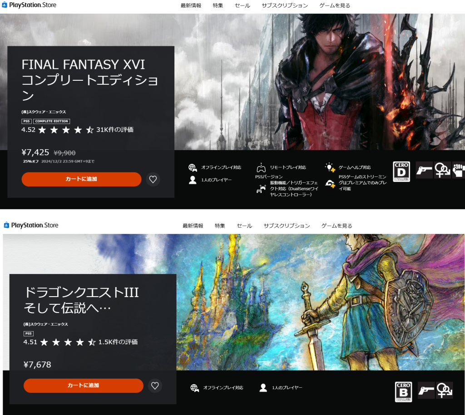The height and width of the screenshot is (415, 465).
Task: Click ゲームヘルプ対応 text
Action: point(355,167)
